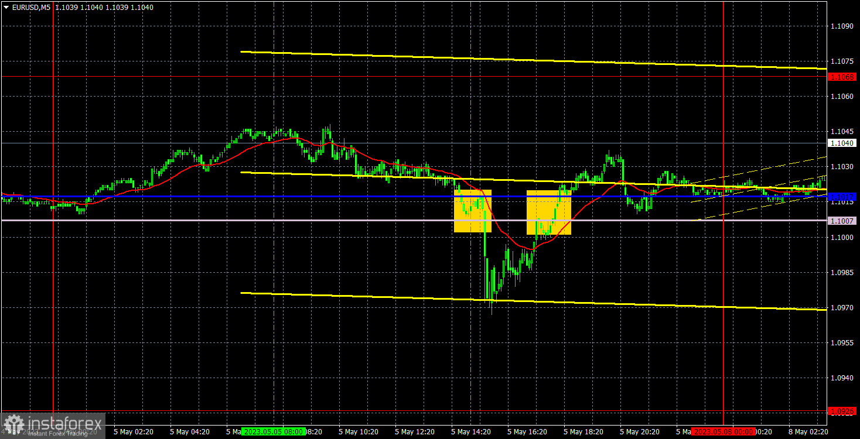Select the EURUSD,M5 symbol title text

pyautogui.click(x=30, y=8)
